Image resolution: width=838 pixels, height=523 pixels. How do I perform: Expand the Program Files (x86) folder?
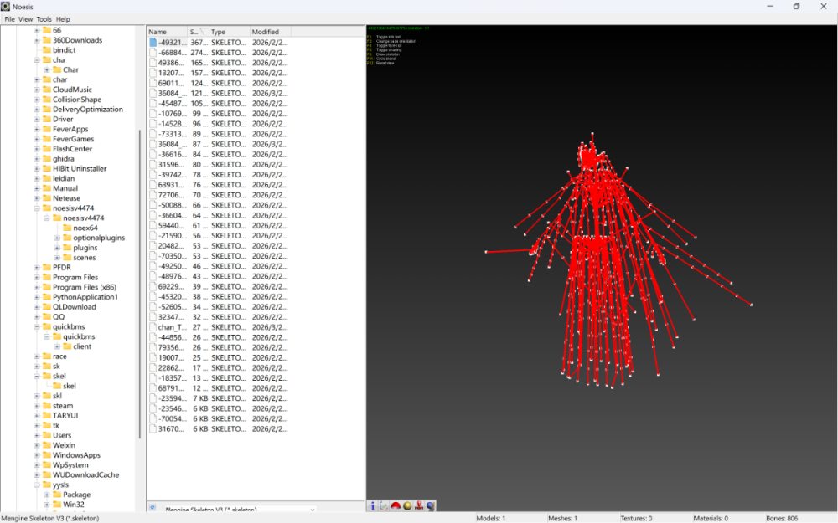[37, 287]
